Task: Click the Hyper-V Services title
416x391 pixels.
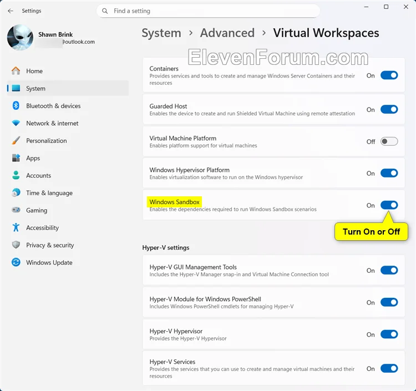Action: [x=172, y=362]
